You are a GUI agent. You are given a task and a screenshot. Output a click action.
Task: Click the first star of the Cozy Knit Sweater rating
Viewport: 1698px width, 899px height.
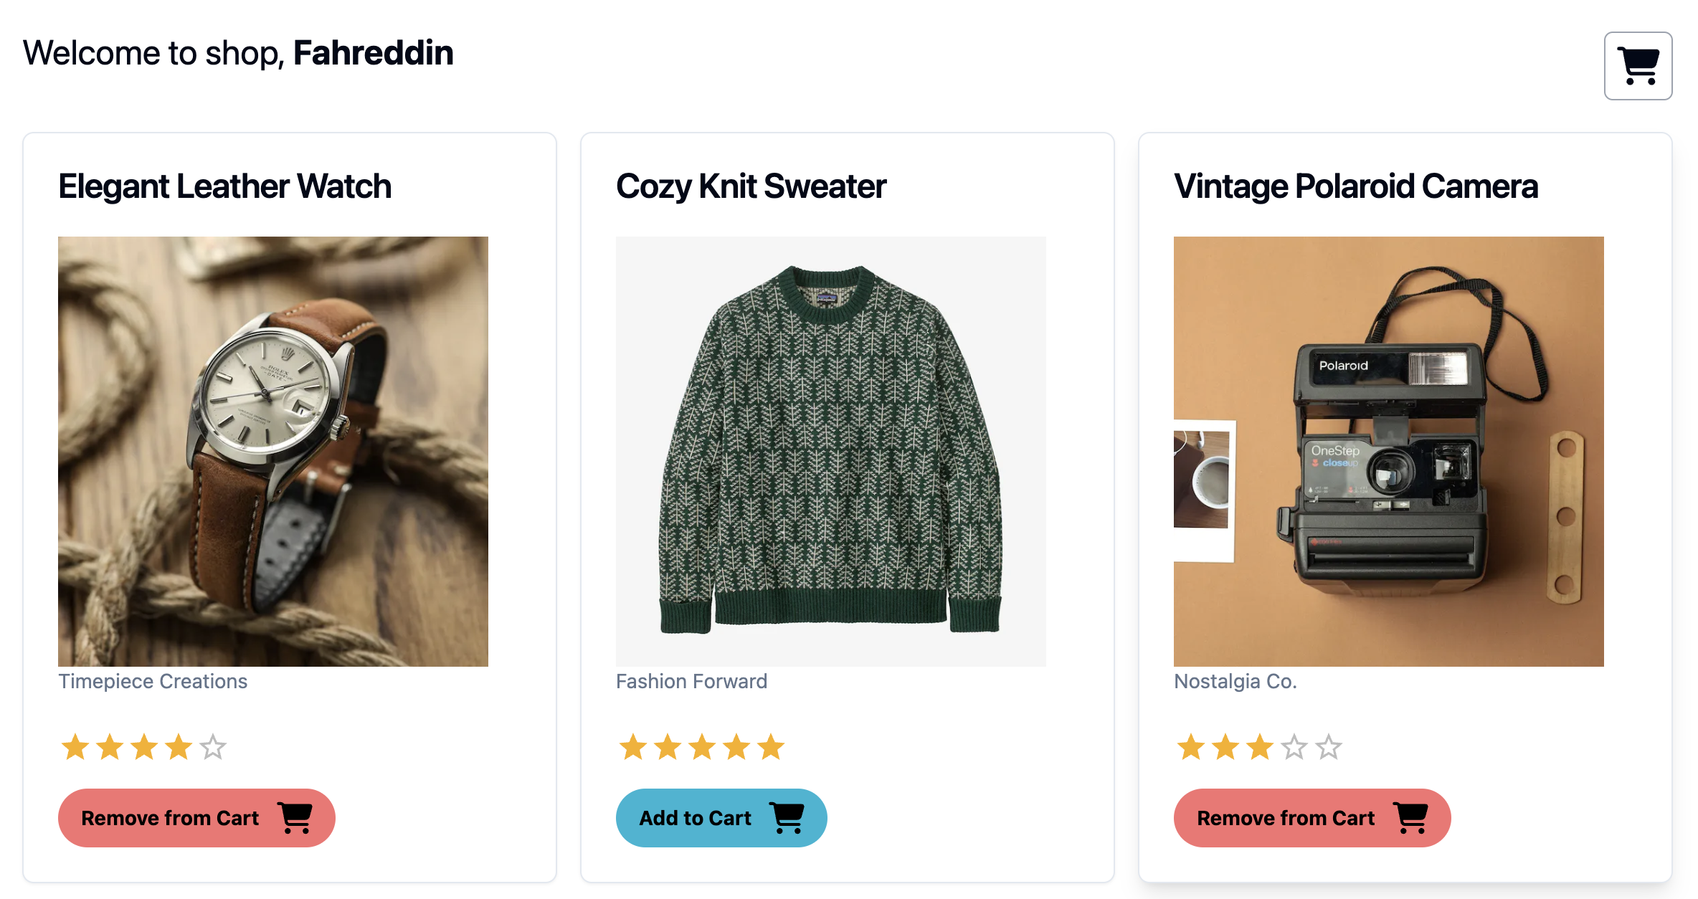[634, 747]
